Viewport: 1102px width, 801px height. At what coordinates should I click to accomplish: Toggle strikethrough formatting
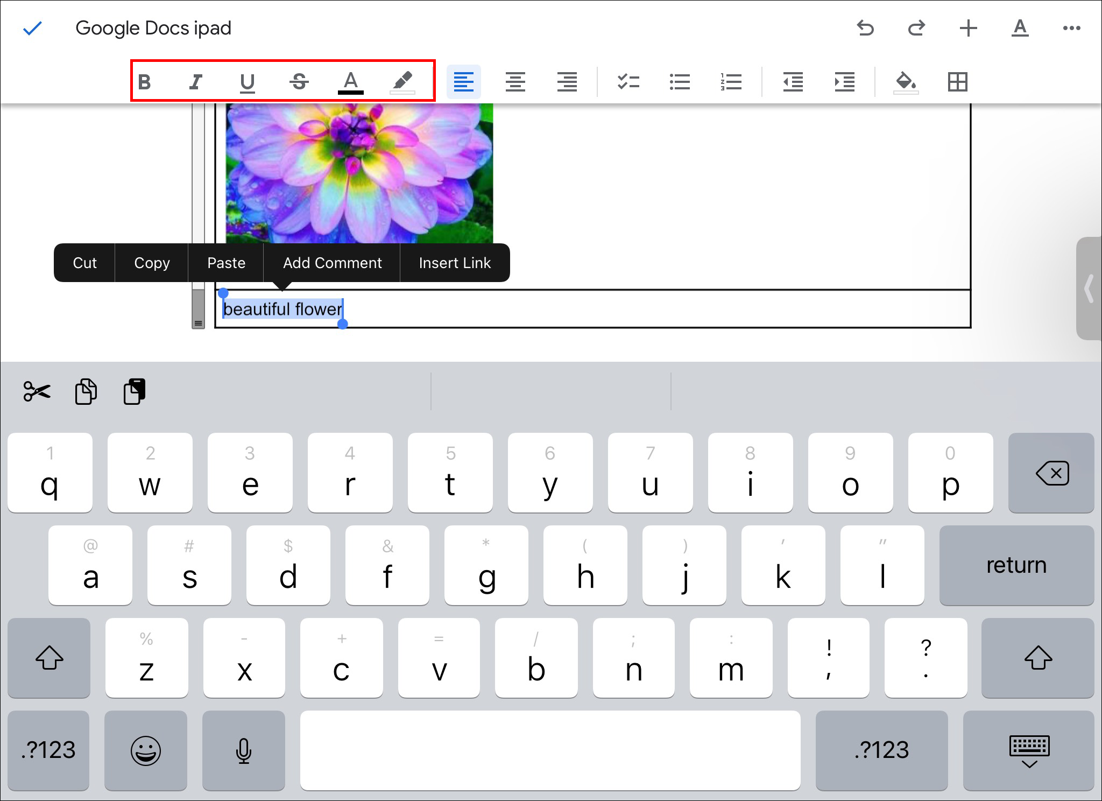tap(299, 82)
